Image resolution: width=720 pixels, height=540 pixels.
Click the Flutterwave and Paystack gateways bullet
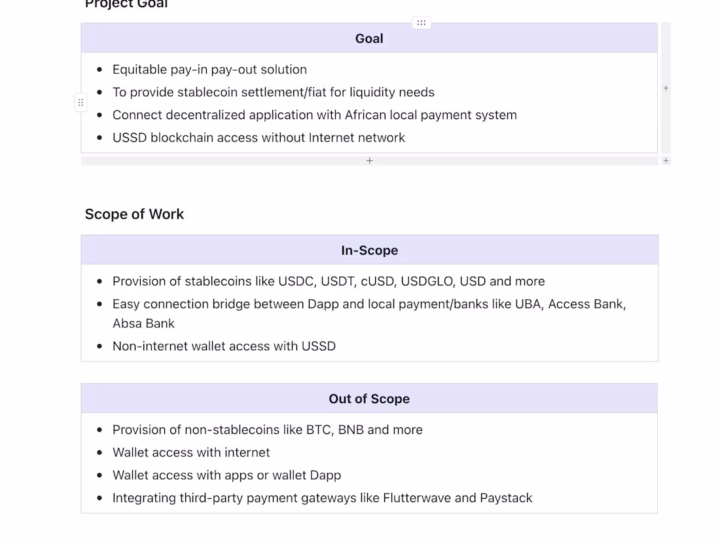[x=322, y=498]
